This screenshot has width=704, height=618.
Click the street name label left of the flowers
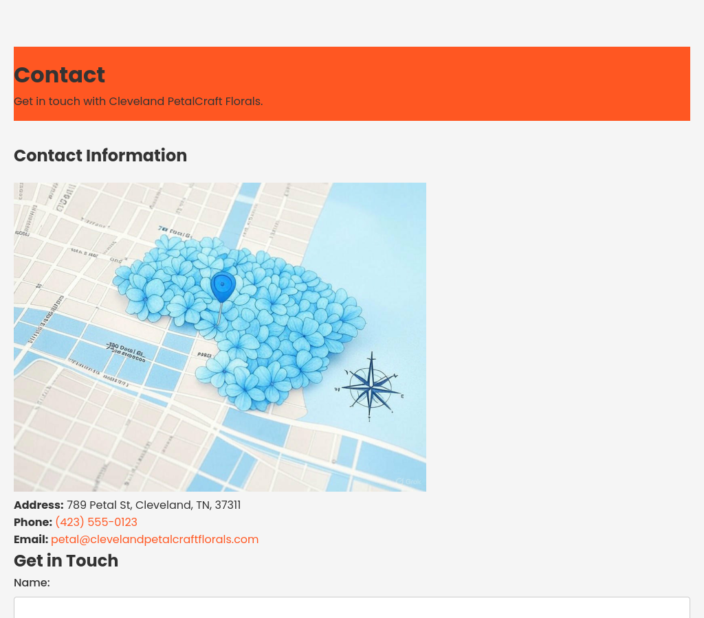(x=126, y=352)
